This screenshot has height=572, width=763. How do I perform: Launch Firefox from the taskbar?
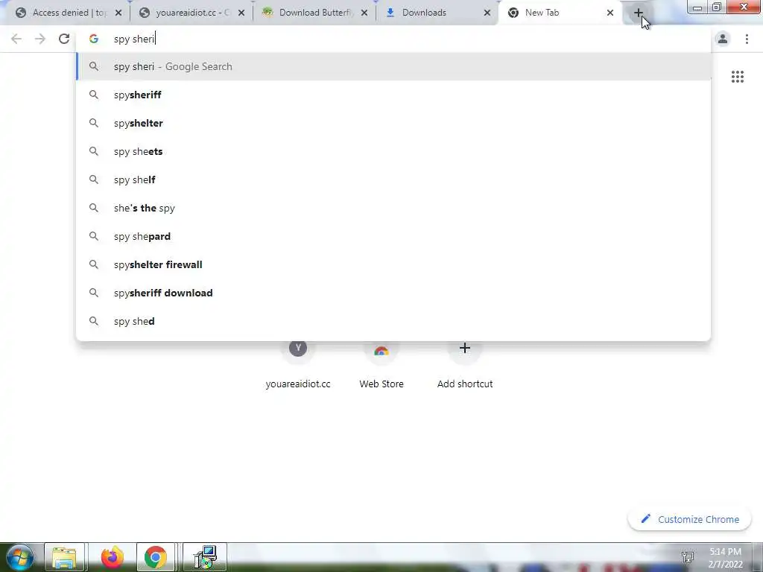pyautogui.click(x=112, y=557)
